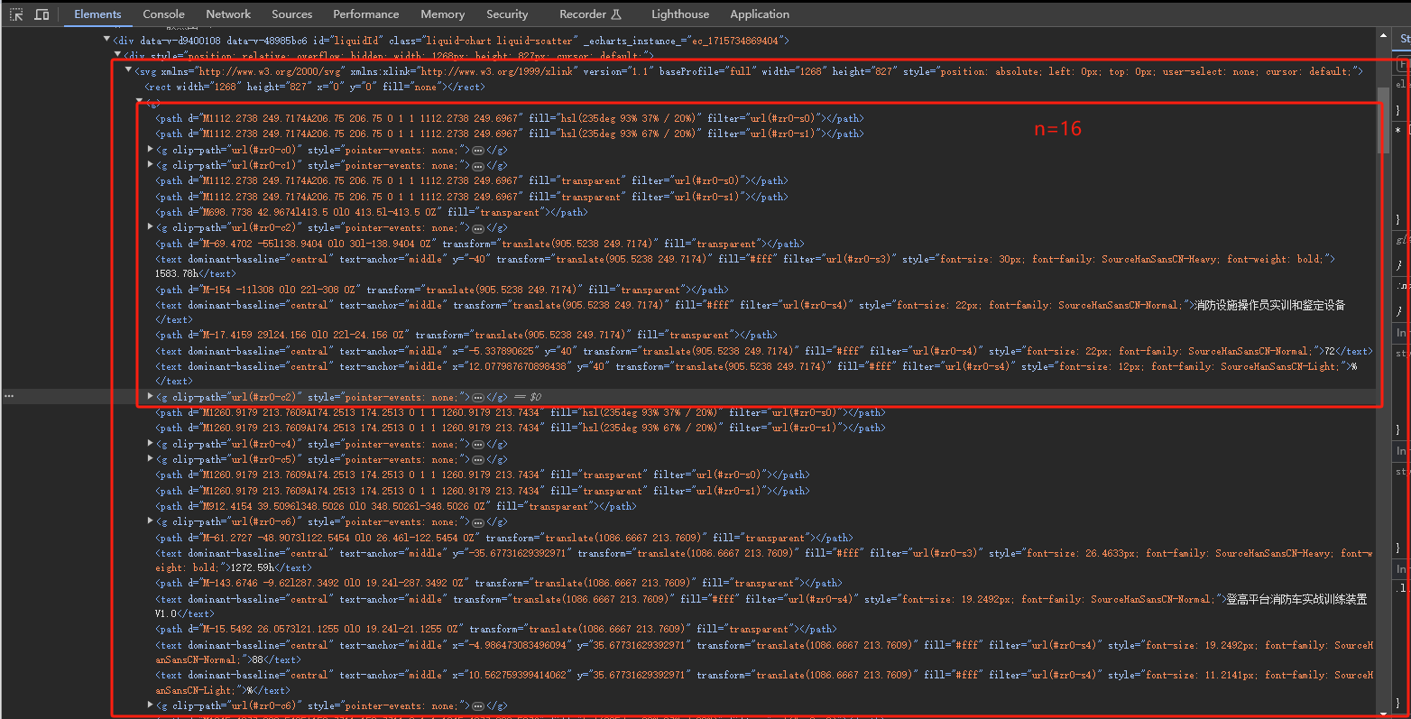Viewport: 1411px width, 719px height.
Task: Open the Console tab
Action: pyautogui.click(x=163, y=14)
